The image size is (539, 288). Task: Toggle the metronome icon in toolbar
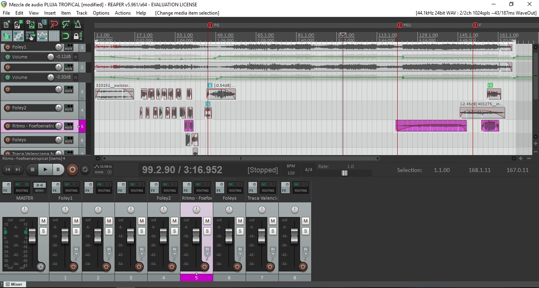coord(77,25)
